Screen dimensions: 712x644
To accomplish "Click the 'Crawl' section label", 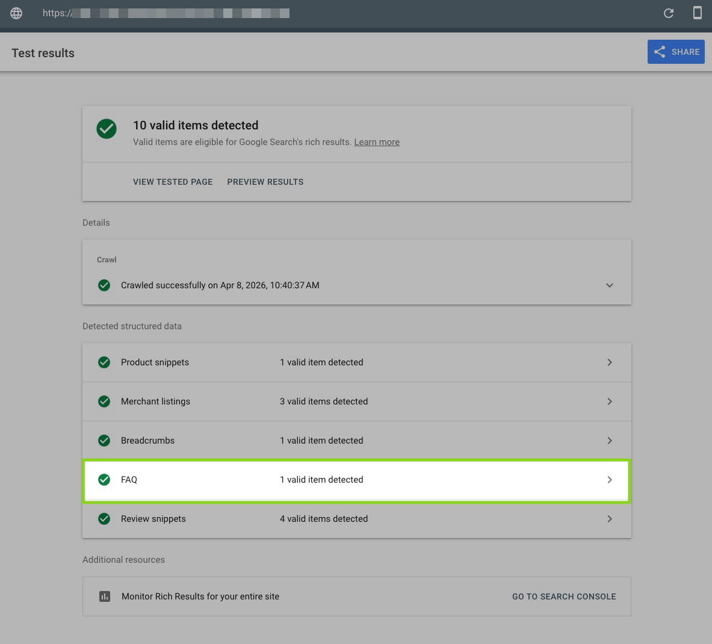I will pos(107,260).
